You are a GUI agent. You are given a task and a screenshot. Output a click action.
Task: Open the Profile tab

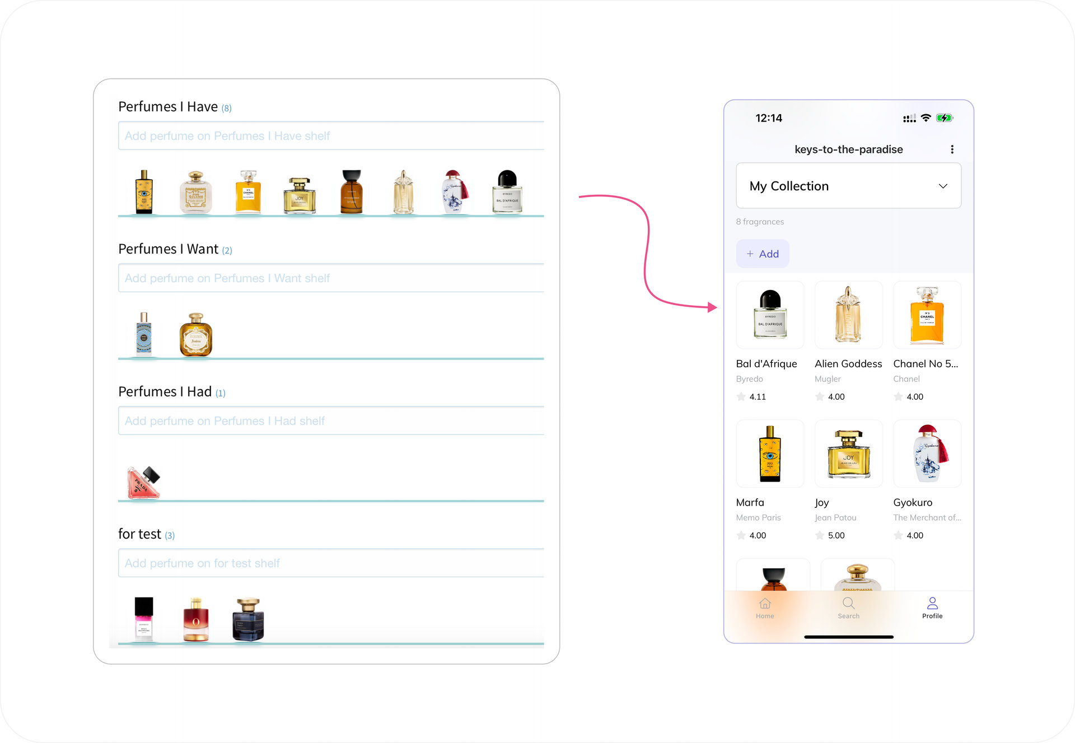click(932, 608)
